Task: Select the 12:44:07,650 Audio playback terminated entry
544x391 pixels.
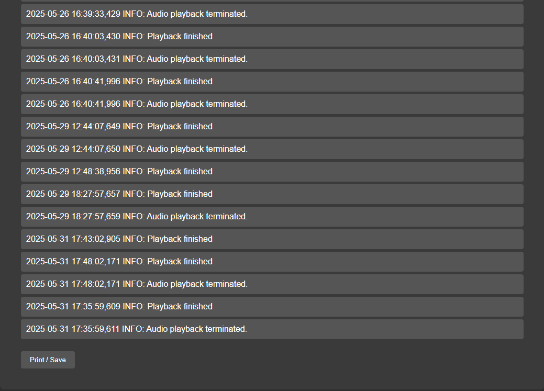Action: click(x=272, y=149)
